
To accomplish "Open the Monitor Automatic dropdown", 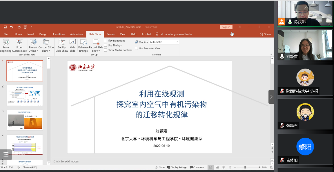I will [x=178, y=42].
